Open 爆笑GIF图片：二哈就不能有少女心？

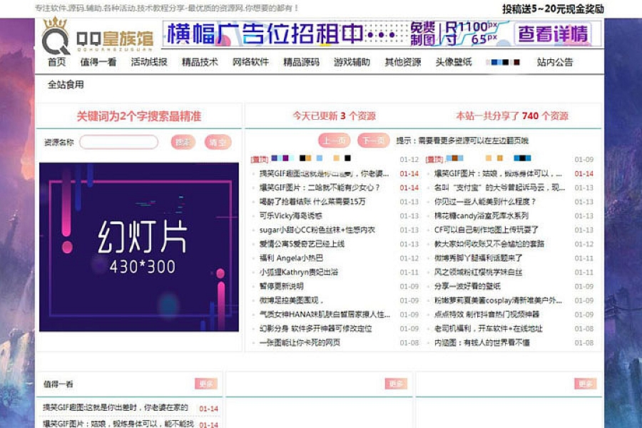(320, 188)
